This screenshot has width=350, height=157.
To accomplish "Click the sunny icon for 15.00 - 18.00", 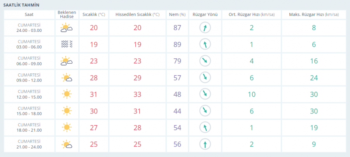I will pyautogui.click(x=66, y=111).
